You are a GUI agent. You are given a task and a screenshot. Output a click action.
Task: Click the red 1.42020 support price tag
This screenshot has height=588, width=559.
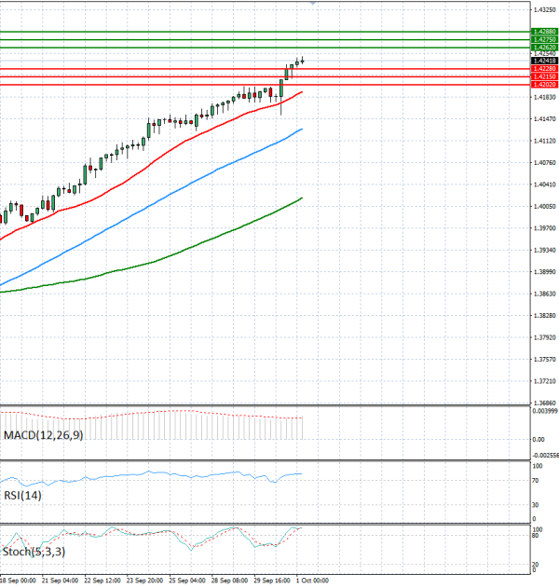point(545,85)
